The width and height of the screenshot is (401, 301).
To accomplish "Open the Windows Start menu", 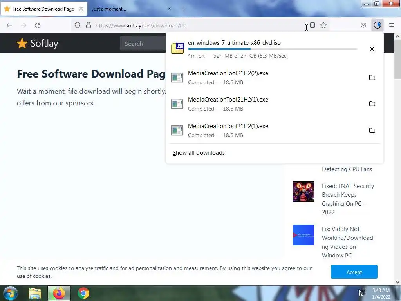I will [x=11, y=293].
